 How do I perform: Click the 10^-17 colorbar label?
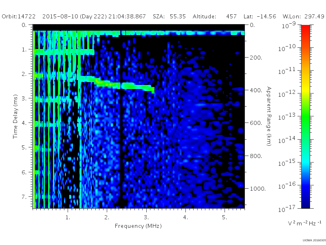click(287, 208)
